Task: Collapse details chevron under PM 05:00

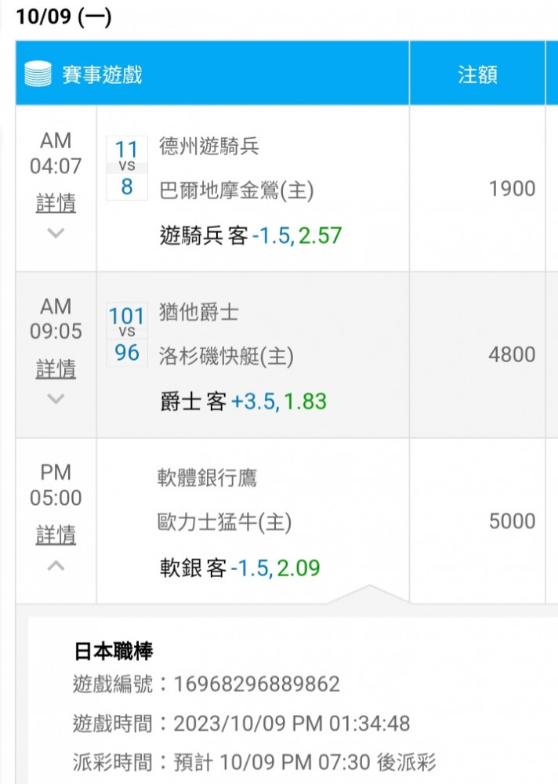Action: click(x=56, y=565)
